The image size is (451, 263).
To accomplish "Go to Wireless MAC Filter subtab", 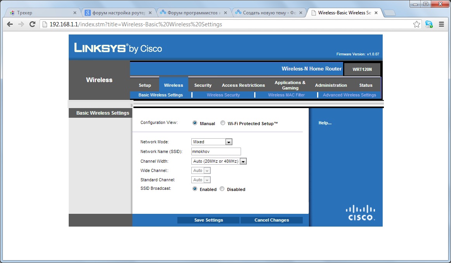I will (x=286, y=95).
